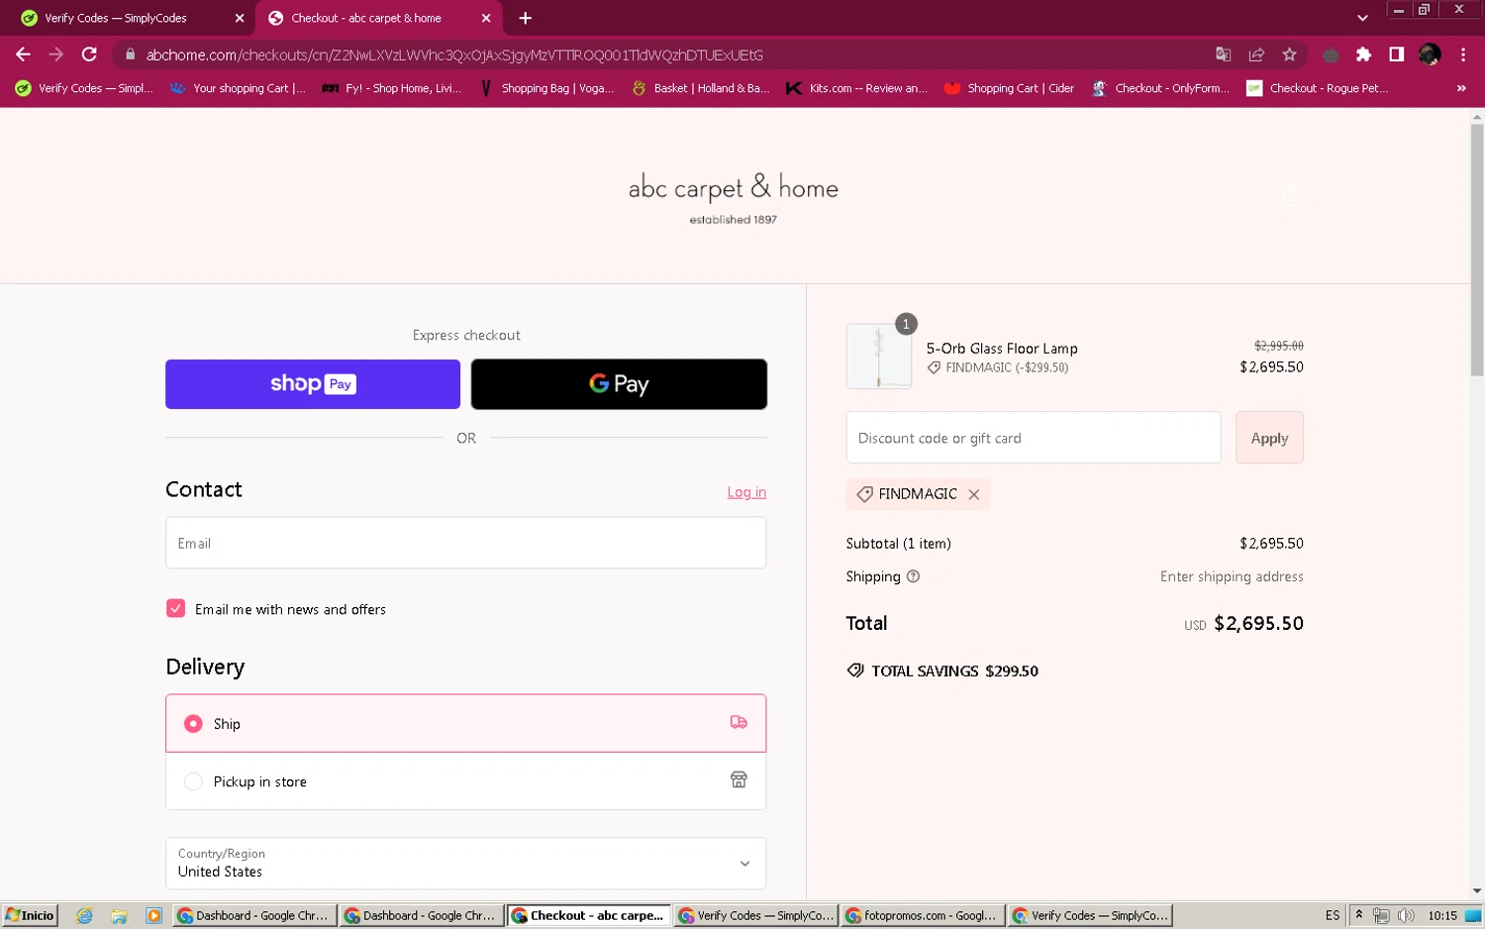This screenshot has width=1485, height=929.
Task: Click the network tray icon
Action: (x=1381, y=916)
